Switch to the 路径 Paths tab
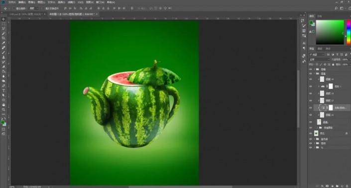Image resolution: width=351 pixels, height=188 pixels. pyautogui.click(x=328, y=49)
